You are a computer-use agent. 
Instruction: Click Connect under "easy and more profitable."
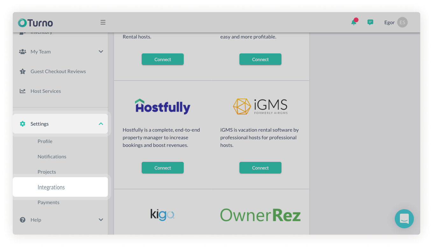(260, 59)
